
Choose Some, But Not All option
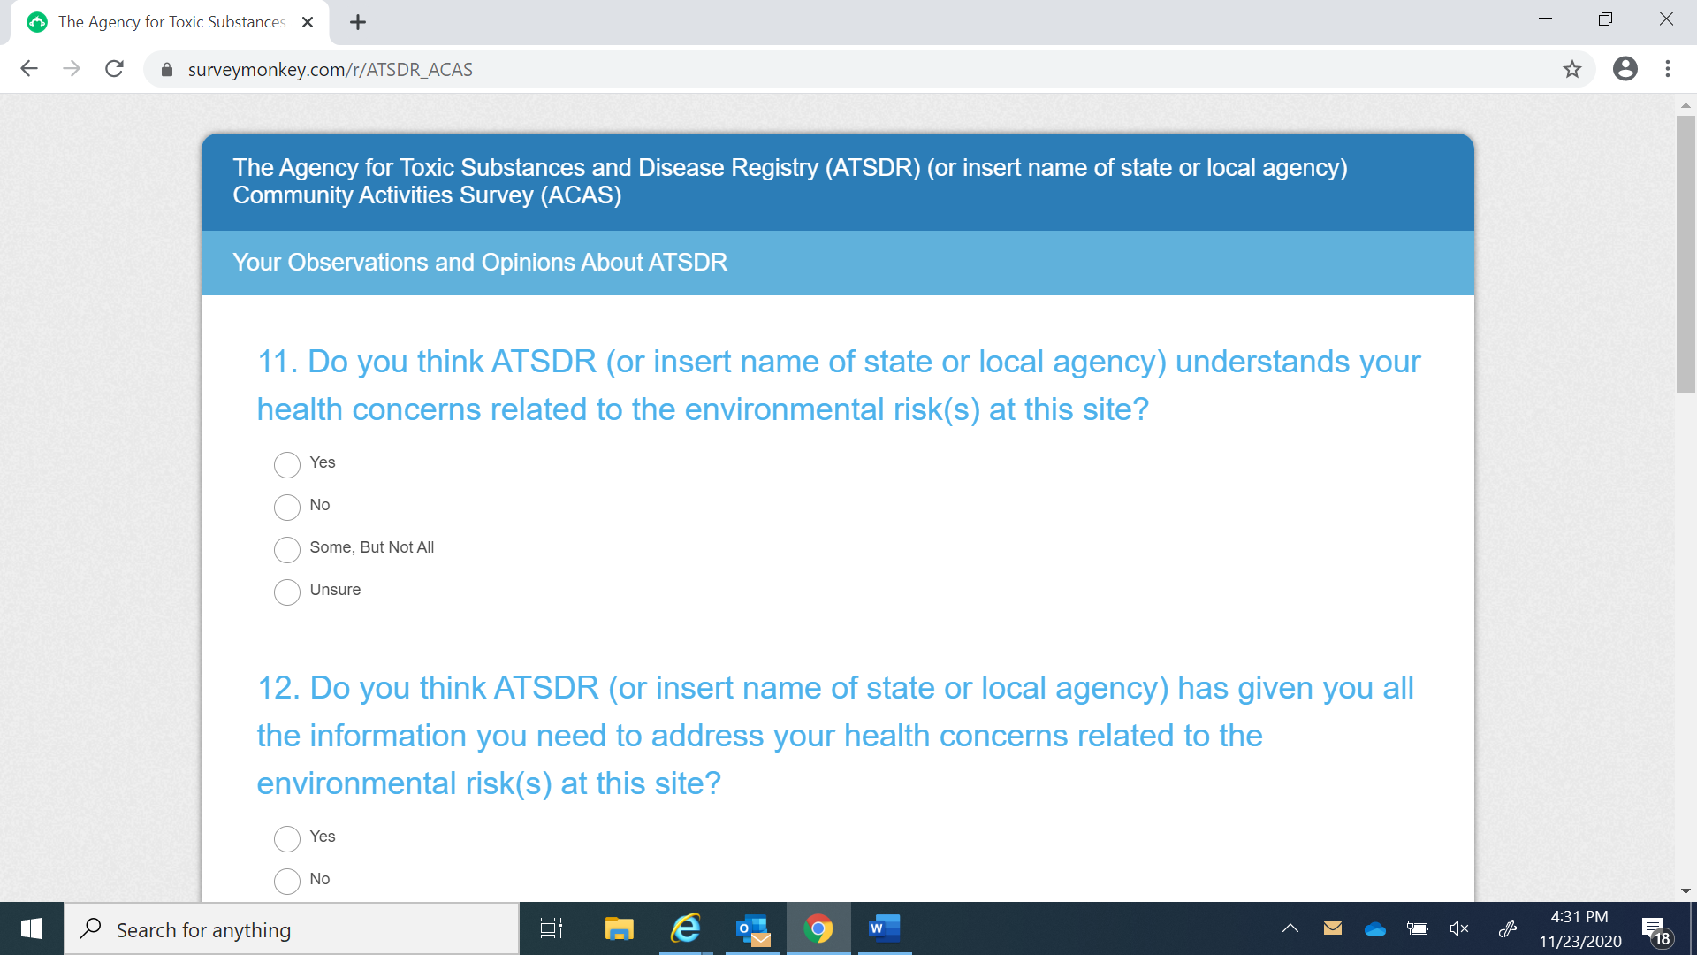(x=287, y=549)
